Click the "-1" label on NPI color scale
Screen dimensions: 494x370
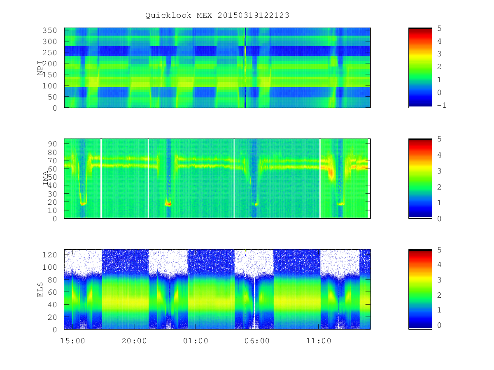(442, 105)
